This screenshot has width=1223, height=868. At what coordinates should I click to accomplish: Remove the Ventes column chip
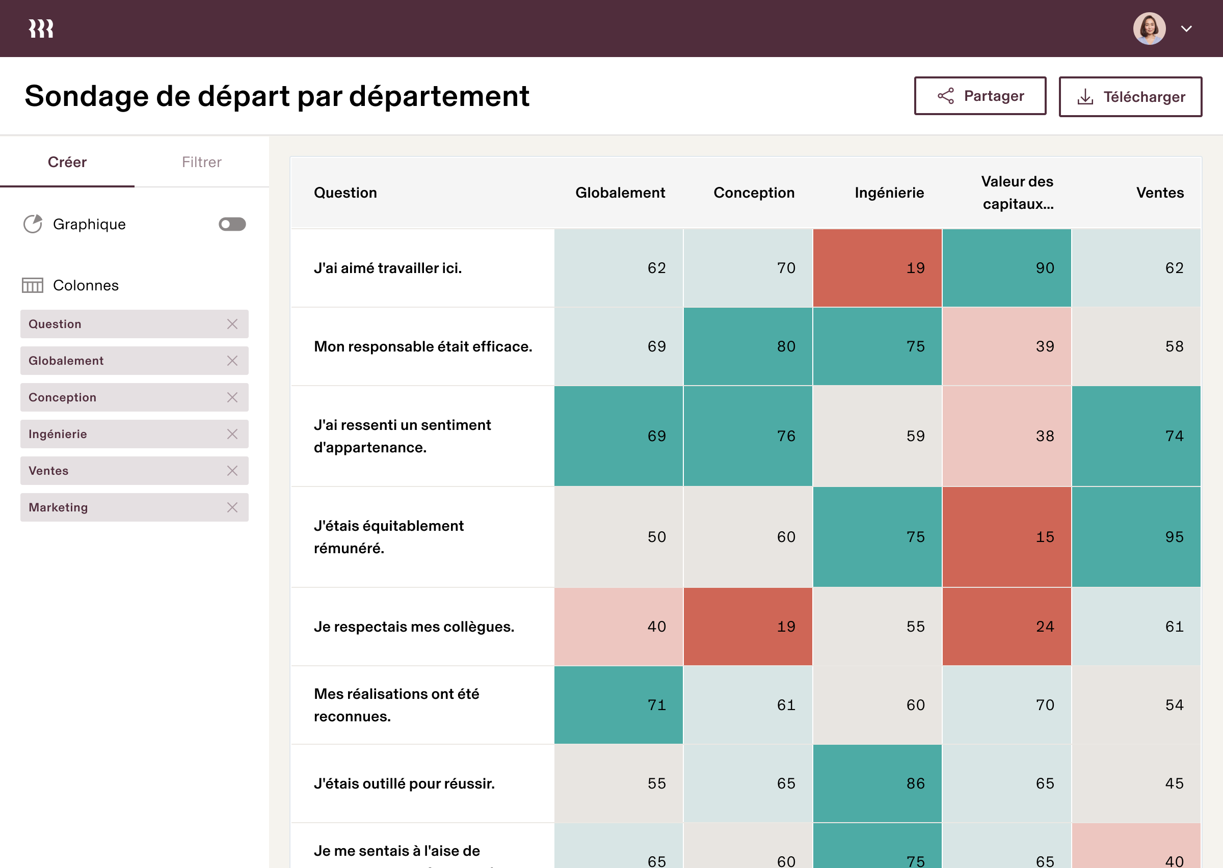pyautogui.click(x=232, y=471)
